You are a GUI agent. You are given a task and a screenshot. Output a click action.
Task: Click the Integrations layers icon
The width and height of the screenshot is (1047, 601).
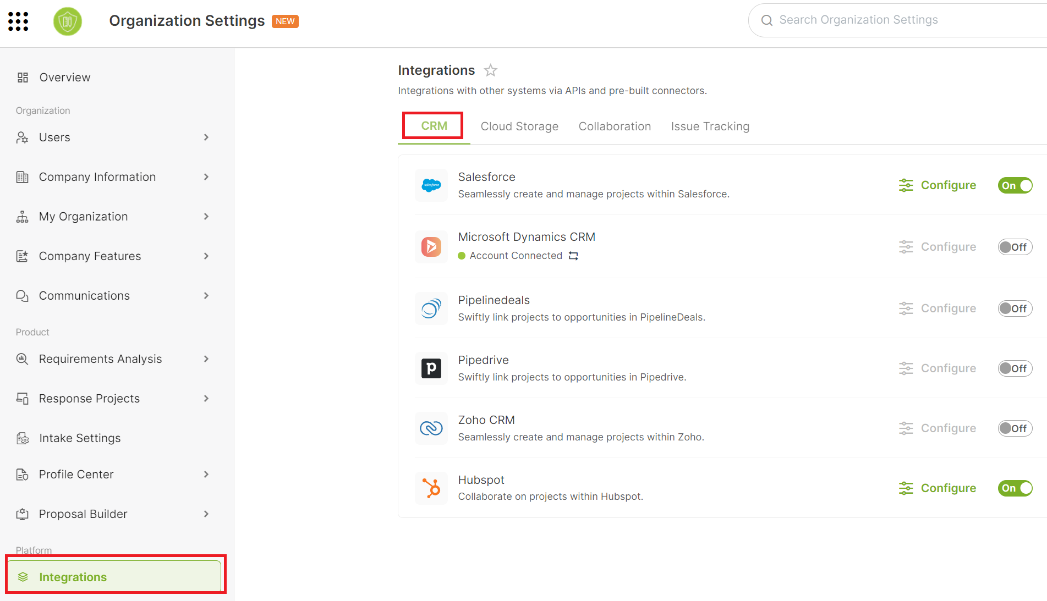click(x=23, y=577)
